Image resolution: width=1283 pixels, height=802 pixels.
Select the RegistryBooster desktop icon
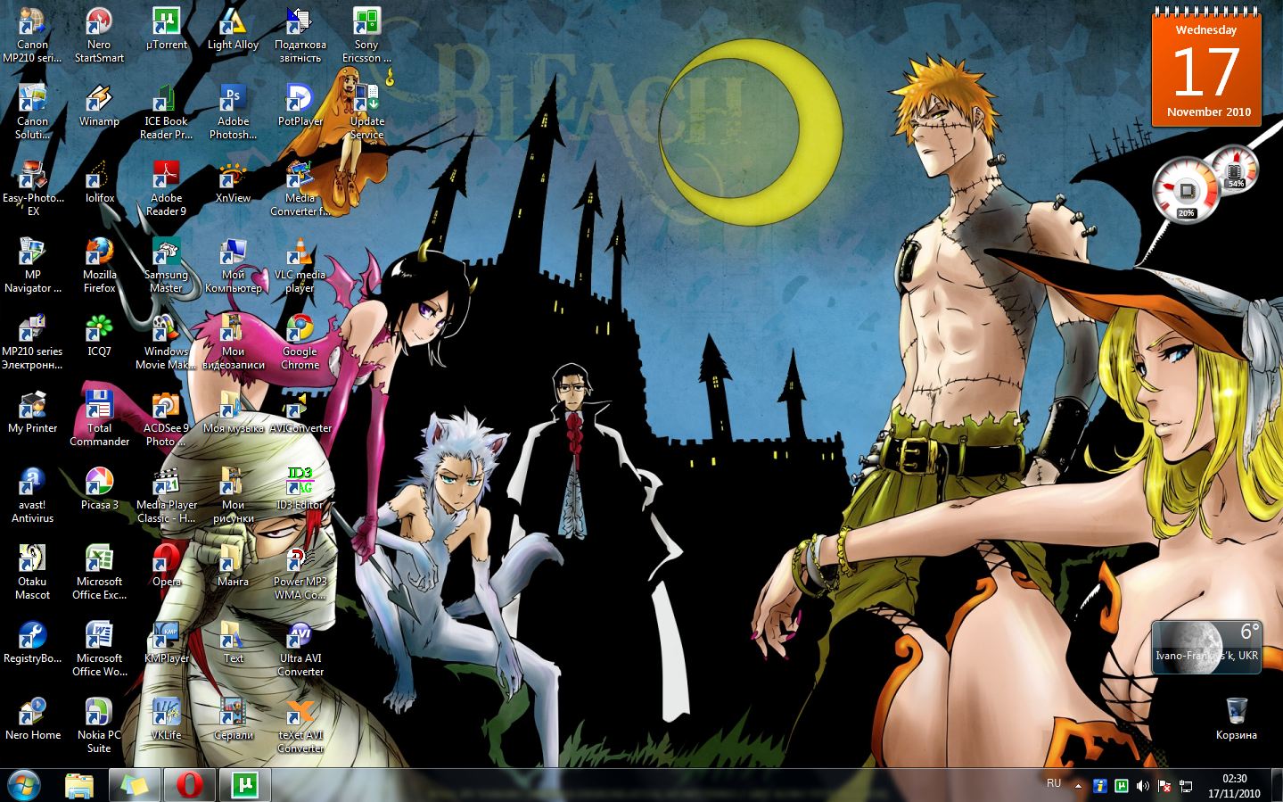tap(32, 642)
